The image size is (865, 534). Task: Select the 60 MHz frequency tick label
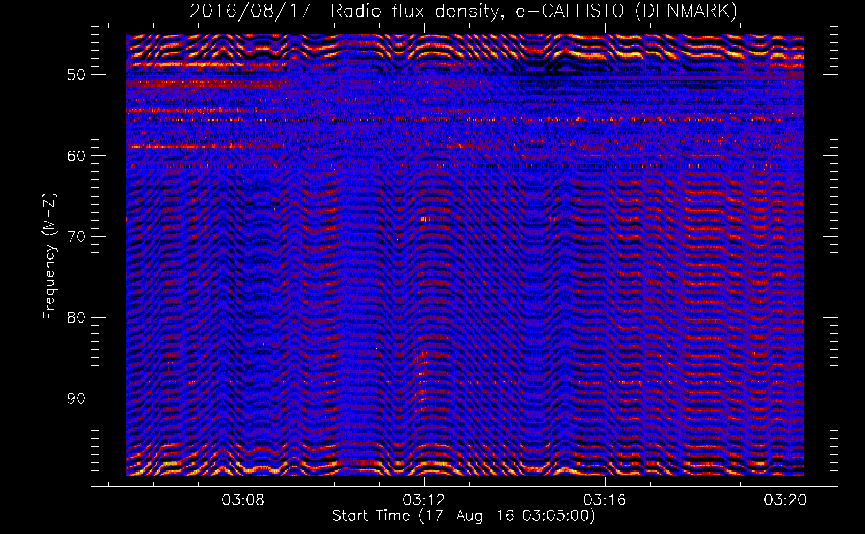click(76, 156)
